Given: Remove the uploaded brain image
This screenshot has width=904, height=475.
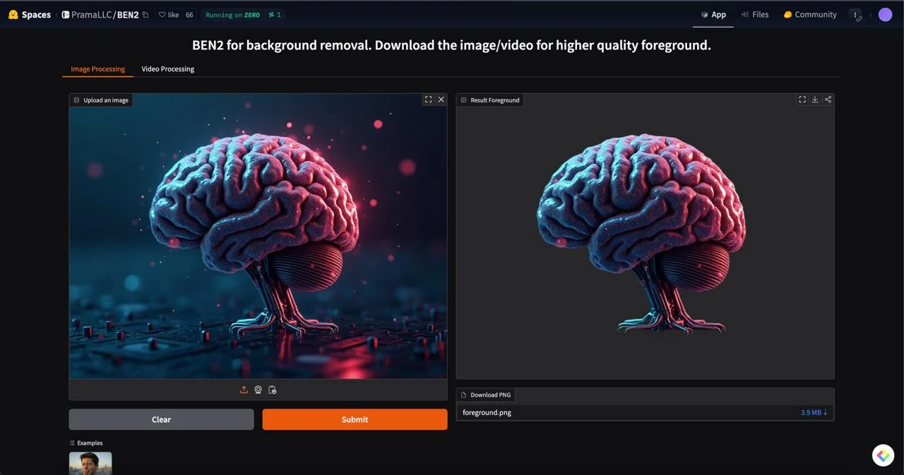Looking at the screenshot, I should click(441, 100).
